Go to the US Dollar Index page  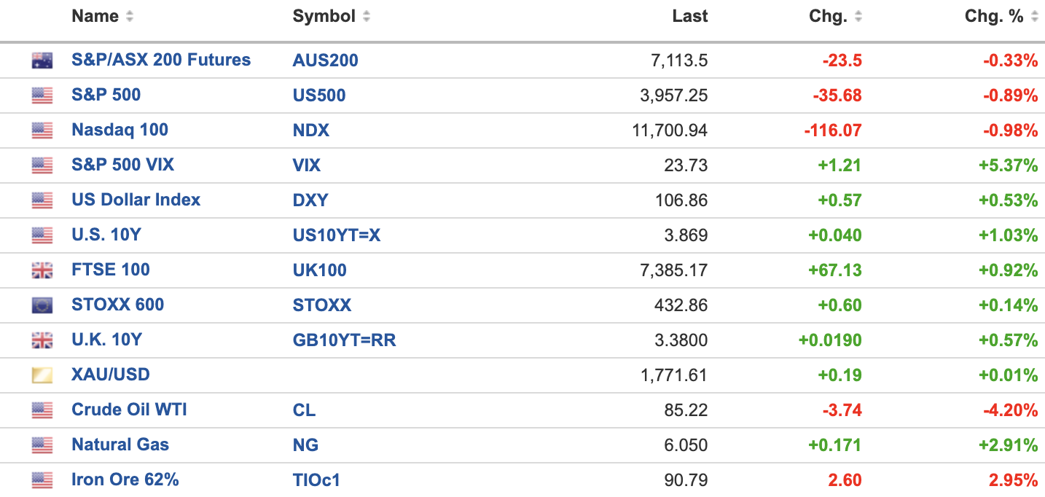[x=136, y=200]
